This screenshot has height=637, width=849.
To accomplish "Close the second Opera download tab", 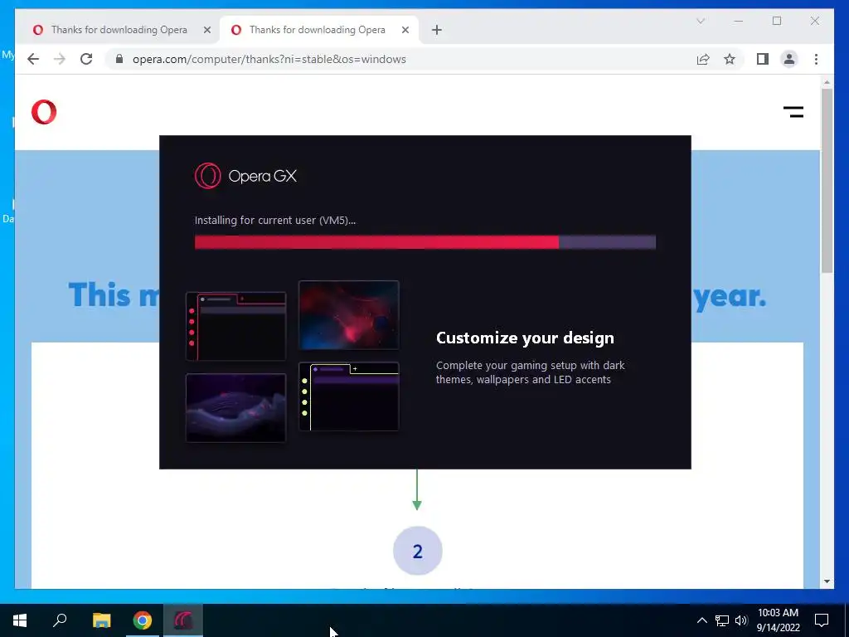I will pos(405,30).
